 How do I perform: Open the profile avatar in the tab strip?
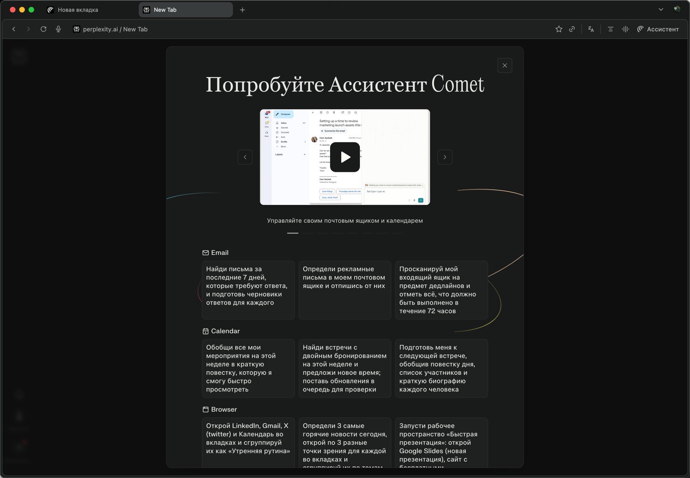(677, 9)
